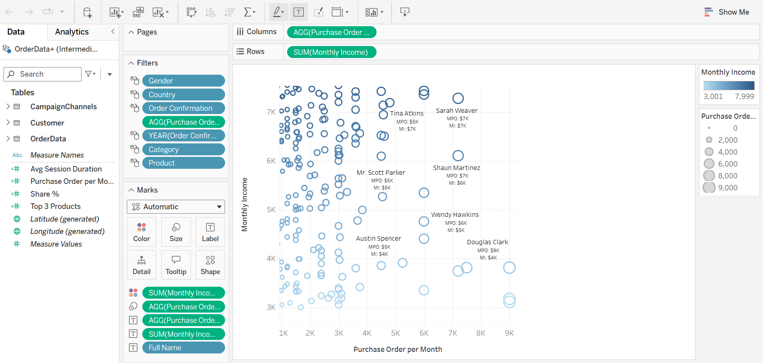Image resolution: width=763 pixels, height=363 pixels.
Task: Click the Highlight pen icon
Action: [x=278, y=12]
